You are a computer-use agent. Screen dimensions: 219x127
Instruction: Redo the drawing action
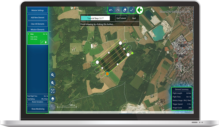(x=118, y=10)
